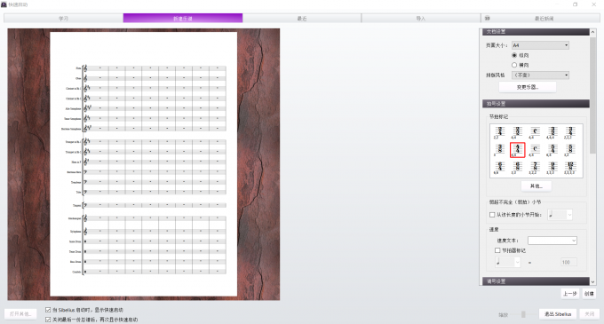Select the 5/4 time signature
The height and width of the screenshot is (324, 604).
coord(552,150)
